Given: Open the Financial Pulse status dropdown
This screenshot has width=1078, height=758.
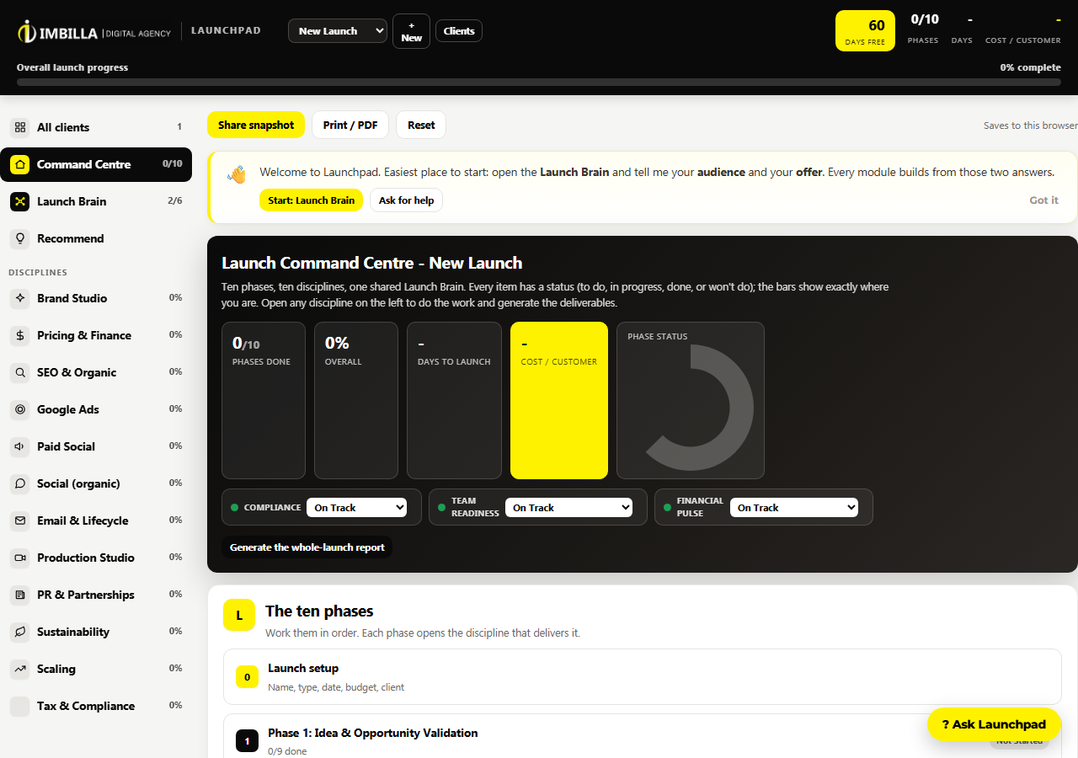Looking at the screenshot, I should pos(794,508).
